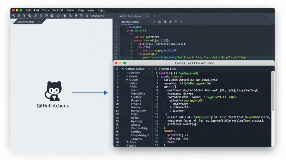Click the back arrow icon starting the main toolbar
The image size is (286, 160).
click(x=13, y=16)
